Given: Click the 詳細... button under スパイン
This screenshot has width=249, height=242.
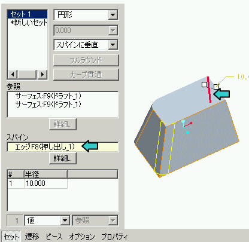Looking at the screenshot, I should click(63, 158).
